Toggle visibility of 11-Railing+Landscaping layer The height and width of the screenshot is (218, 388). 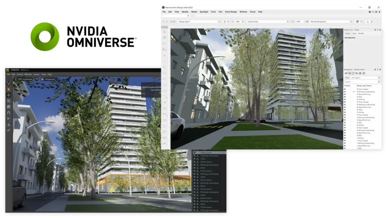345,92
